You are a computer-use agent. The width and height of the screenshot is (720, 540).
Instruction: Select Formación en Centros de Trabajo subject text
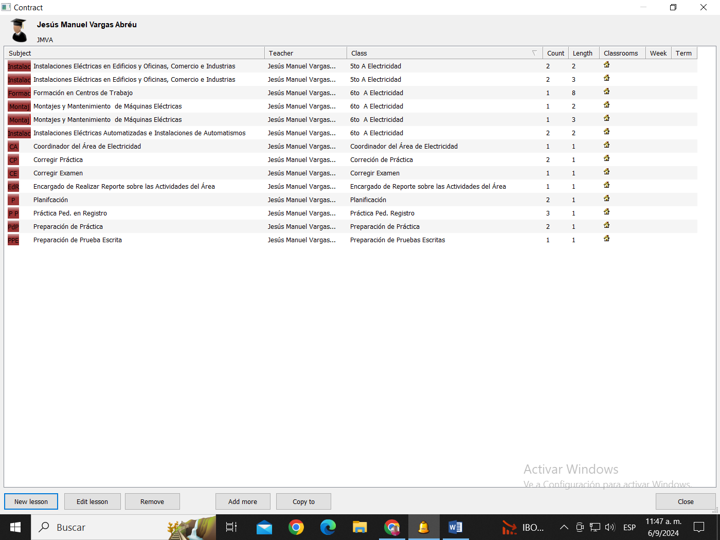[x=83, y=93]
